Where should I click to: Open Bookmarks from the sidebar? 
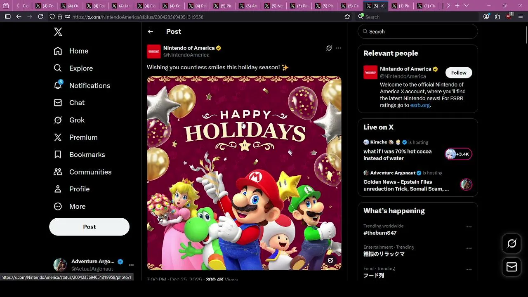point(79,155)
